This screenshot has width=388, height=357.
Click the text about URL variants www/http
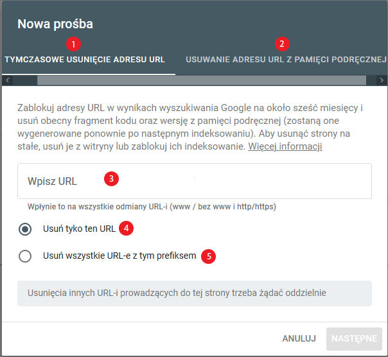tap(152, 207)
